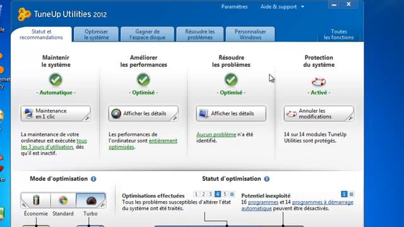The width and height of the screenshot is (404, 227).
Task: Follow the 'entièrement optimisées' link
Action: 143,144
